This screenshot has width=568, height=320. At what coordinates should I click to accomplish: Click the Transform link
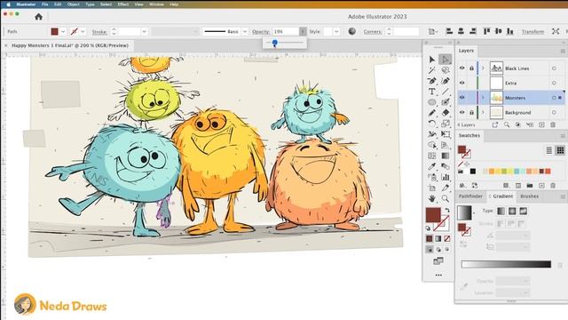pyautogui.click(x=532, y=32)
